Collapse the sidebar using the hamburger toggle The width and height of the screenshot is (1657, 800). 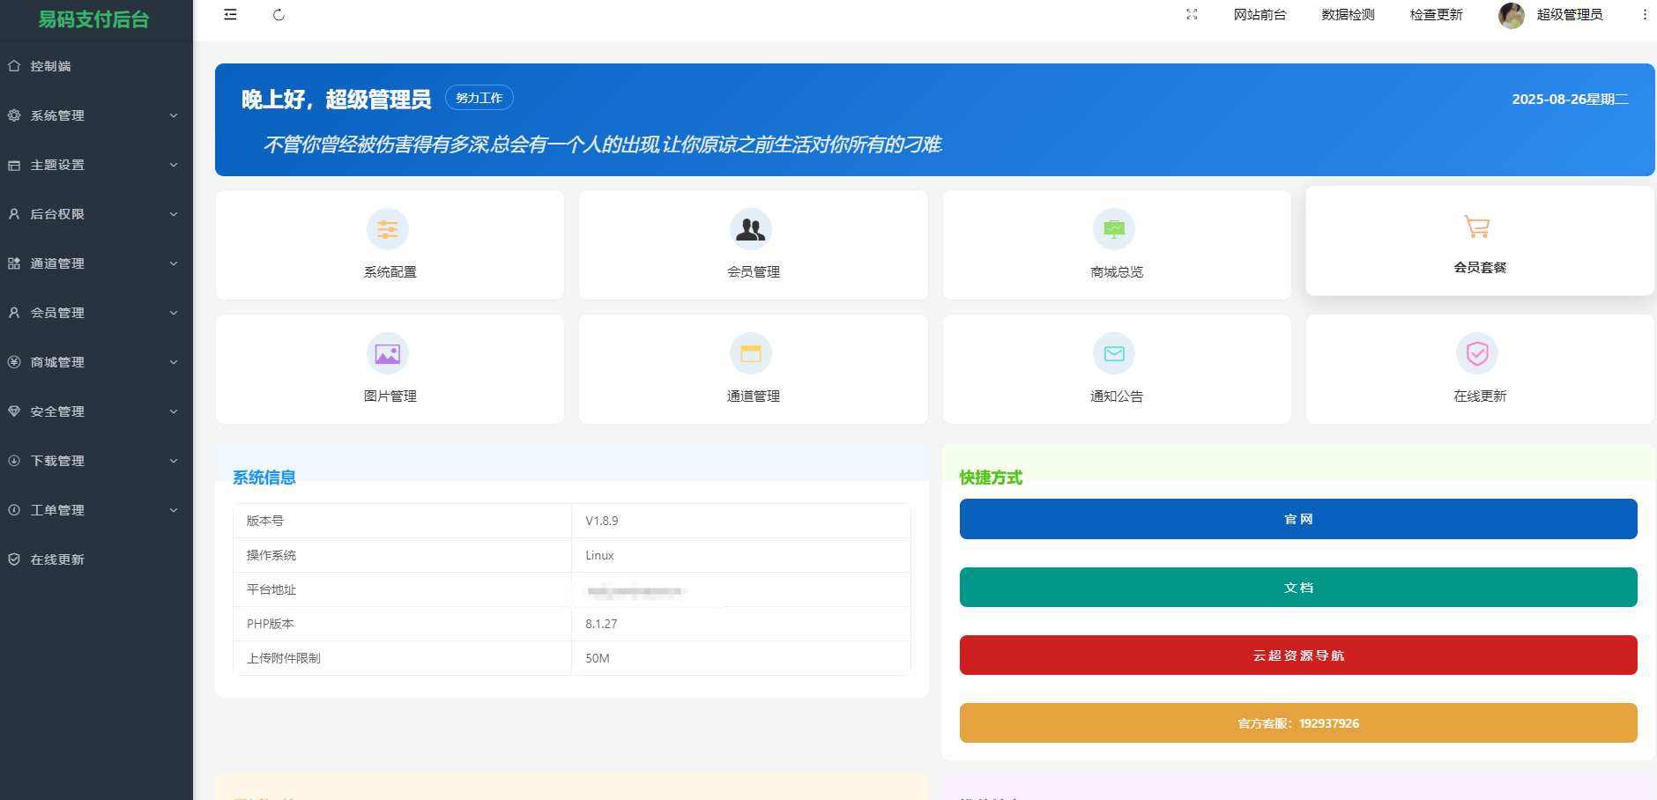coord(229,15)
